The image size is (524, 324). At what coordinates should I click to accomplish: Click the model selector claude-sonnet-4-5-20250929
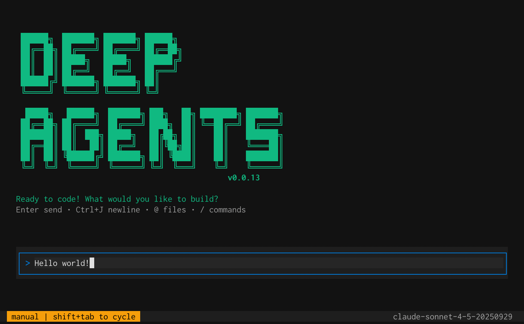point(453,316)
